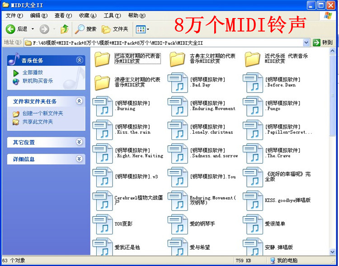The width and height of the screenshot is (339, 266).
Task: Collapse the 音乐任务 panel
Action: tap(80, 60)
